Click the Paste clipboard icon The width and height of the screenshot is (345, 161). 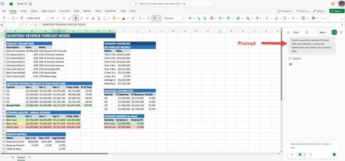click(x=13, y=18)
